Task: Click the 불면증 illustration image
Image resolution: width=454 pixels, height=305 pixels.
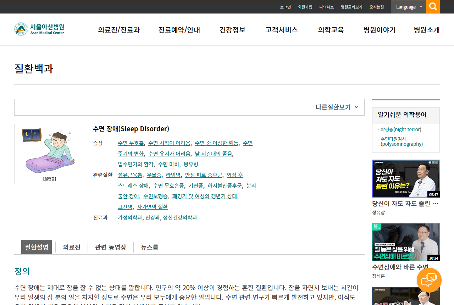Action: (48, 154)
